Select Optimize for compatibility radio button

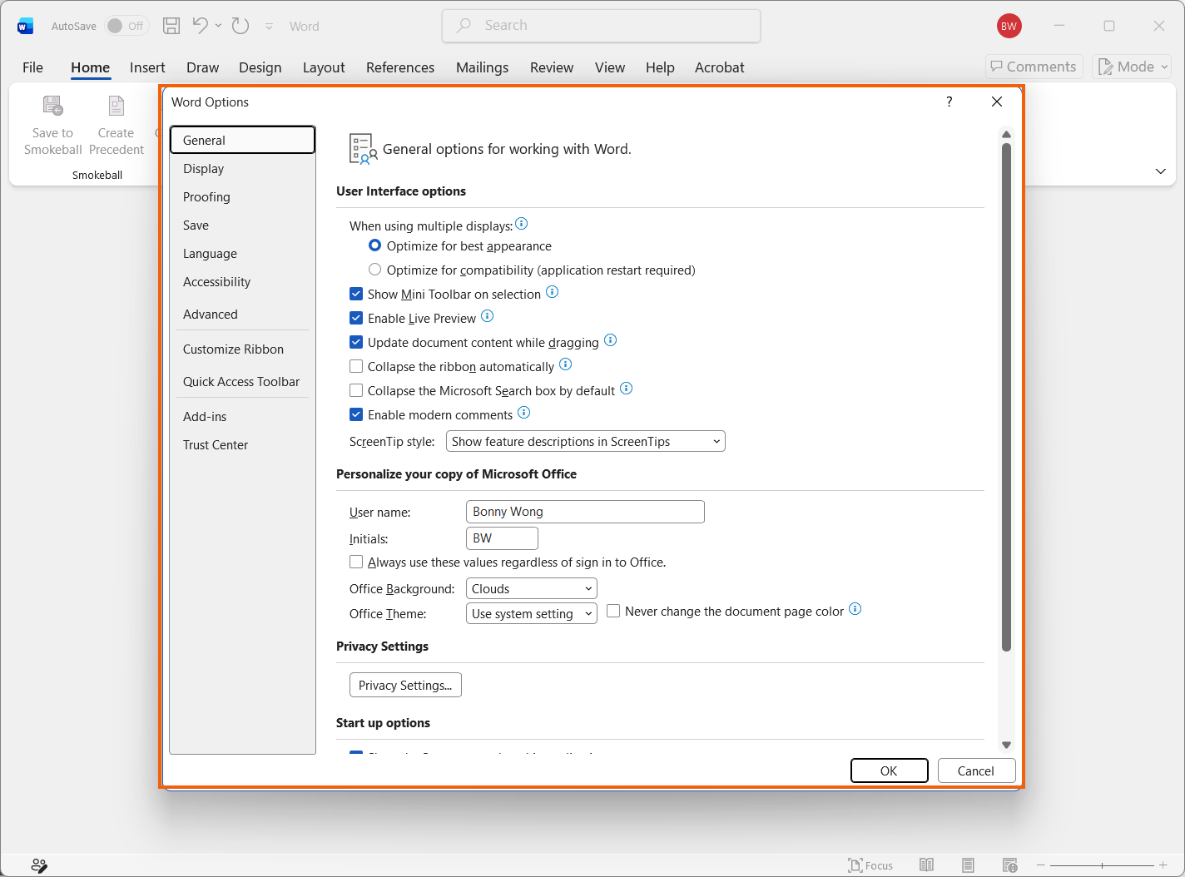pyautogui.click(x=375, y=270)
